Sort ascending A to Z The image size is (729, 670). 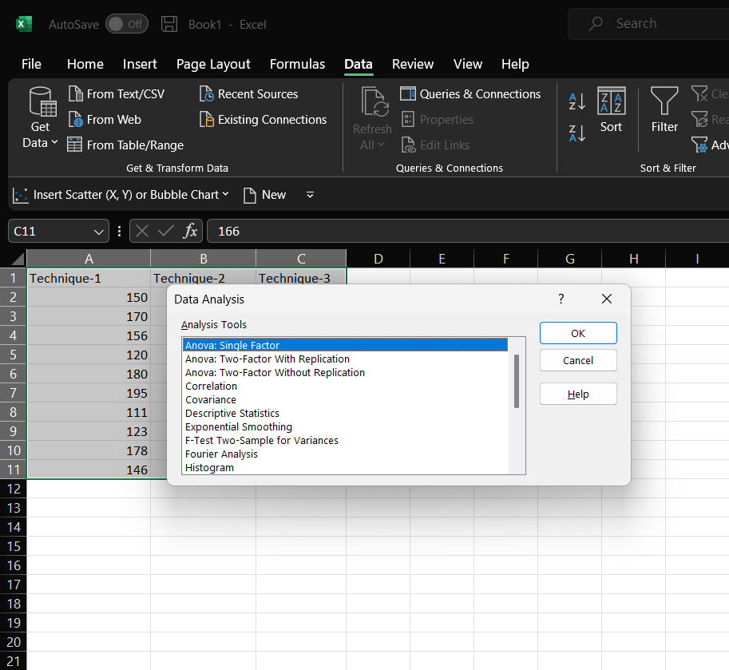576,101
